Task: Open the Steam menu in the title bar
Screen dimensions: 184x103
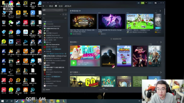Action: [x=44, y=3]
